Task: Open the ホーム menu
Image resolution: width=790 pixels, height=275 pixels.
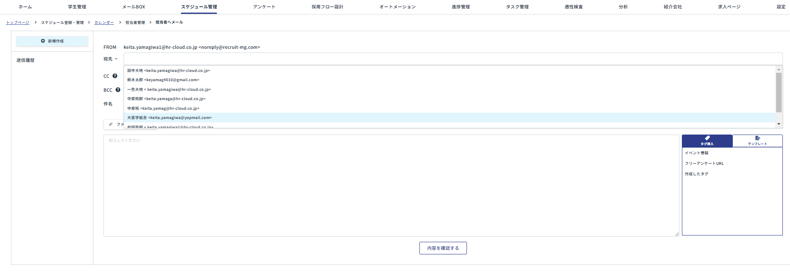Action: [25, 7]
